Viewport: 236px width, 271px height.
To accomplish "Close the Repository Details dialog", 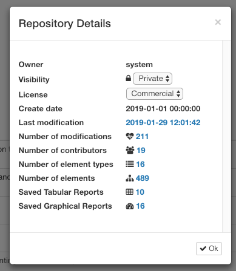I will [x=218, y=22].
